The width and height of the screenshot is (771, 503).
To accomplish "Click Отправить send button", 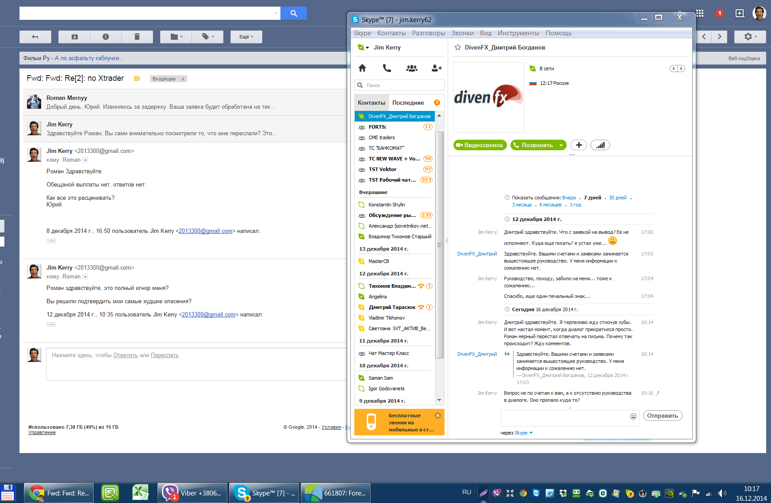I will coord(662,415).
